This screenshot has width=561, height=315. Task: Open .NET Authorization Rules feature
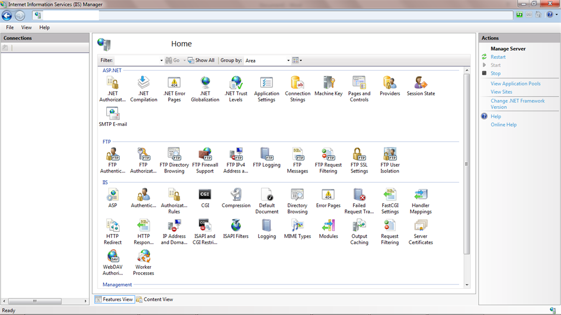[x=112, y=89]
